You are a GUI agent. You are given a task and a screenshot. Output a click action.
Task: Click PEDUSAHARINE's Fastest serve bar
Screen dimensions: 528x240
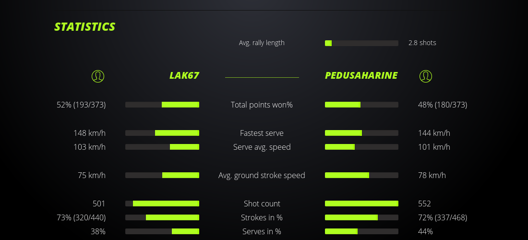[x=361, y=133]
